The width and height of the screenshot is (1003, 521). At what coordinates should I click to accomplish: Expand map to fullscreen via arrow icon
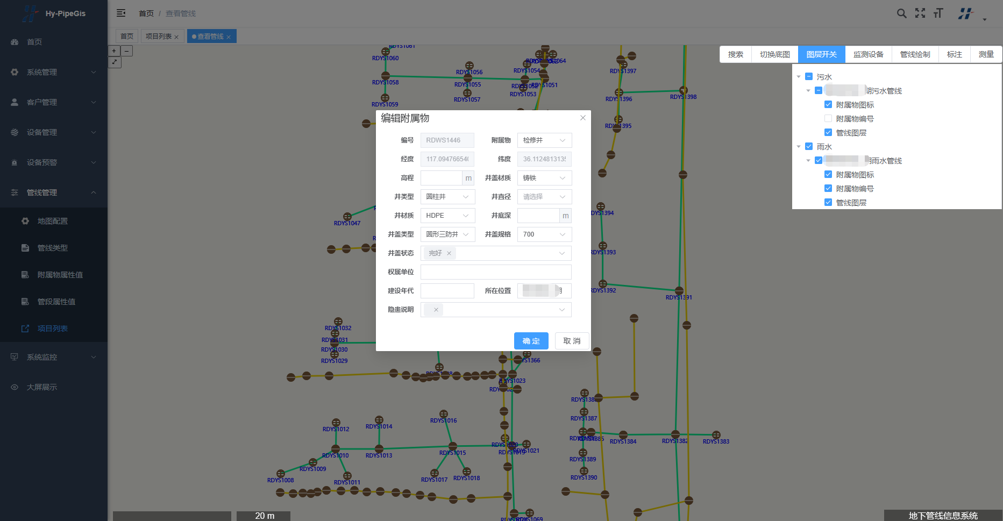(x=115, y=62)
